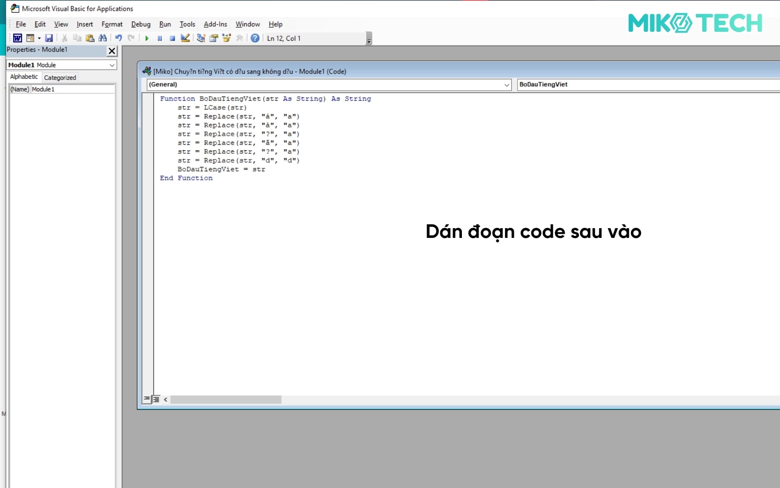Image resolution: width=780 pixels, height=488 pixels.
Task: Expand the (General) object dropdown
Action: click(507, 85)
